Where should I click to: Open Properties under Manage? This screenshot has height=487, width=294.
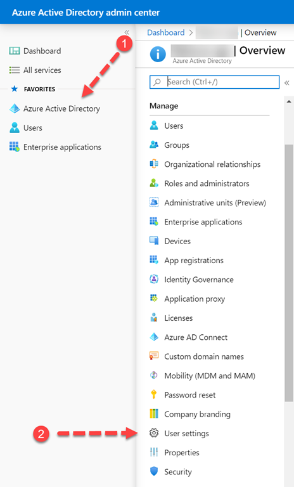(182, 453)
